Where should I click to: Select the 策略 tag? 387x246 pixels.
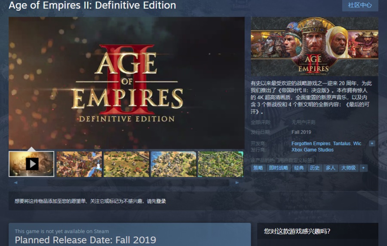[x=258, y=168]
